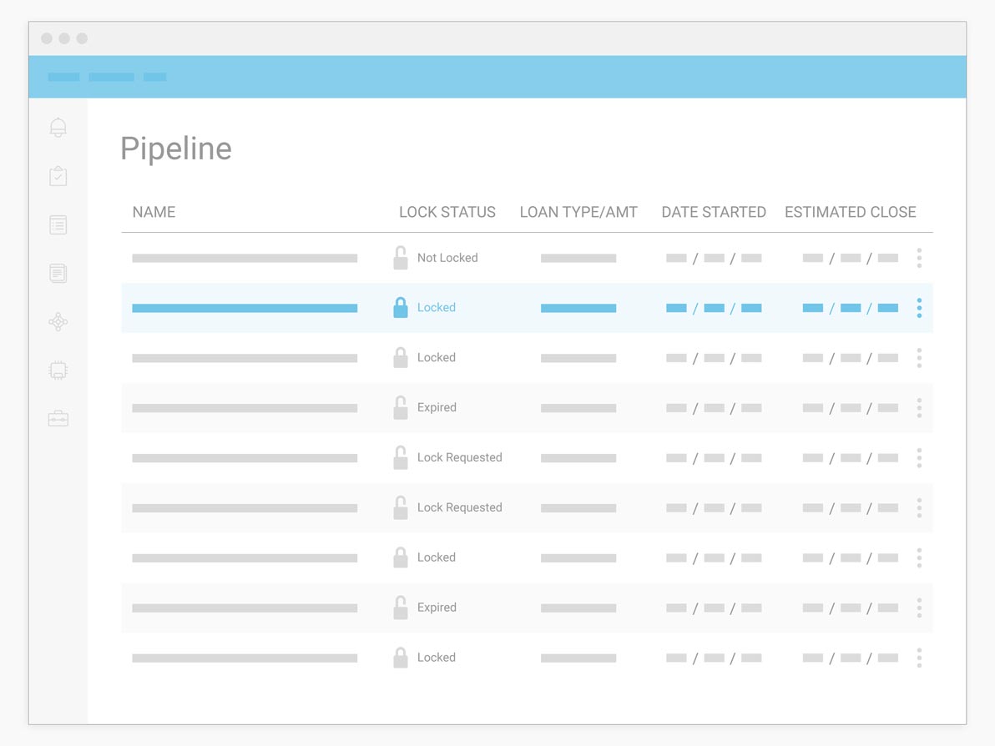Select the blue Locked status text
Screen dimensions: 995x746
pyautogui.click(x=436, y=308)
